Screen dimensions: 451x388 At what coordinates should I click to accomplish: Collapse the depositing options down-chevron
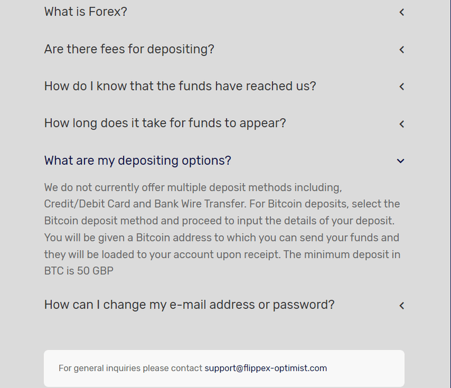(x=400, y=161)
